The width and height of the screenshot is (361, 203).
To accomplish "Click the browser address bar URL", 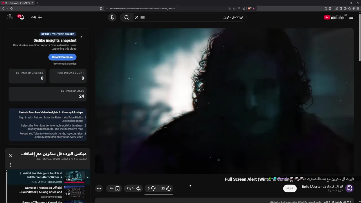I will pos(142,8).
